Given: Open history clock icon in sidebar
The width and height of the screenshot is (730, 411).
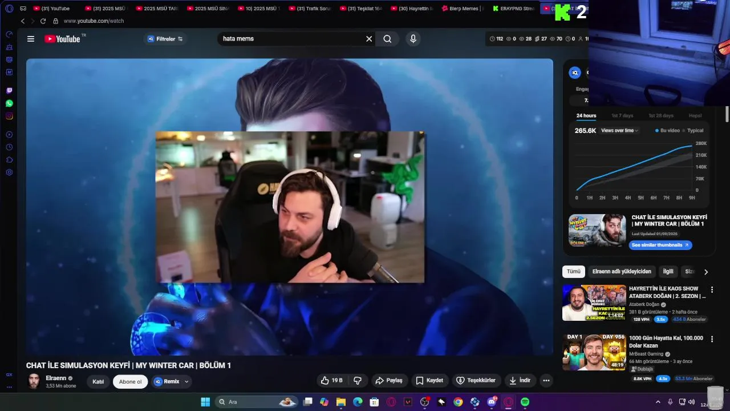Looking at the screenshot, I should tap(9, 147).
